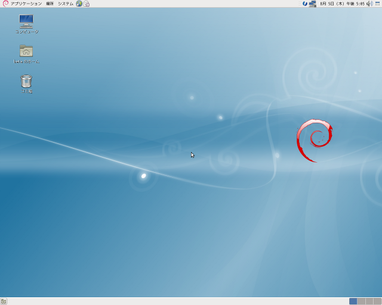This screenshot has height=305, width=382.
Task: Switch to the first blue workspace
Action: point(353,301)
